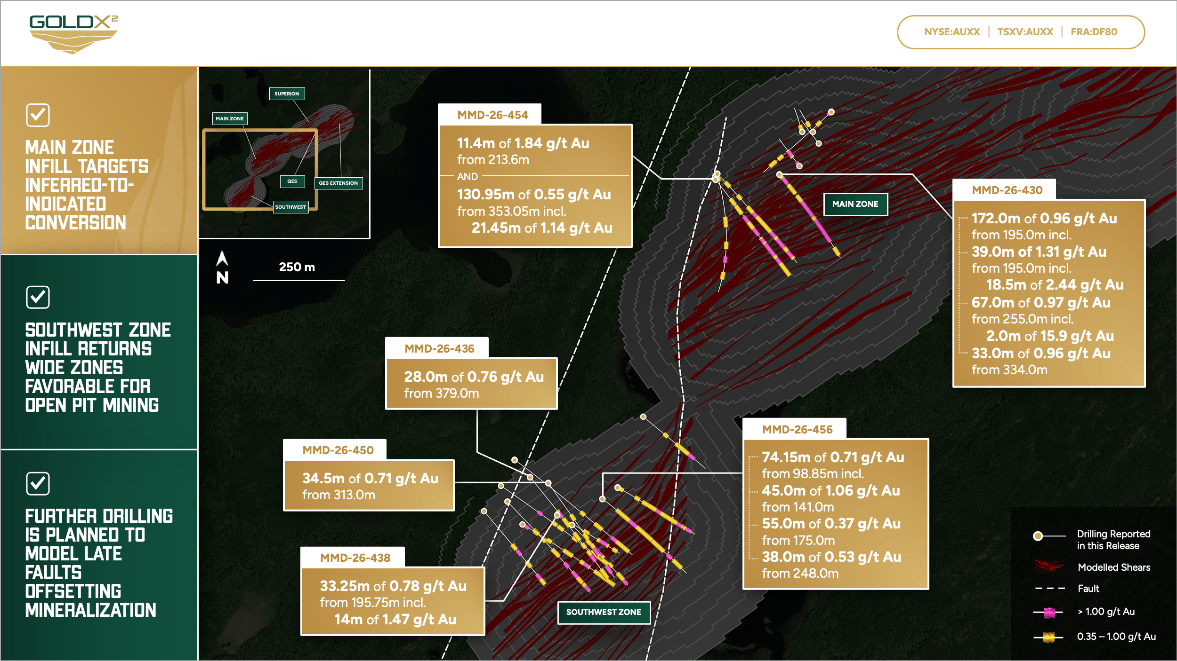Click the north arrow compass icon
The image size is (1177, 661).
(222, 267)
